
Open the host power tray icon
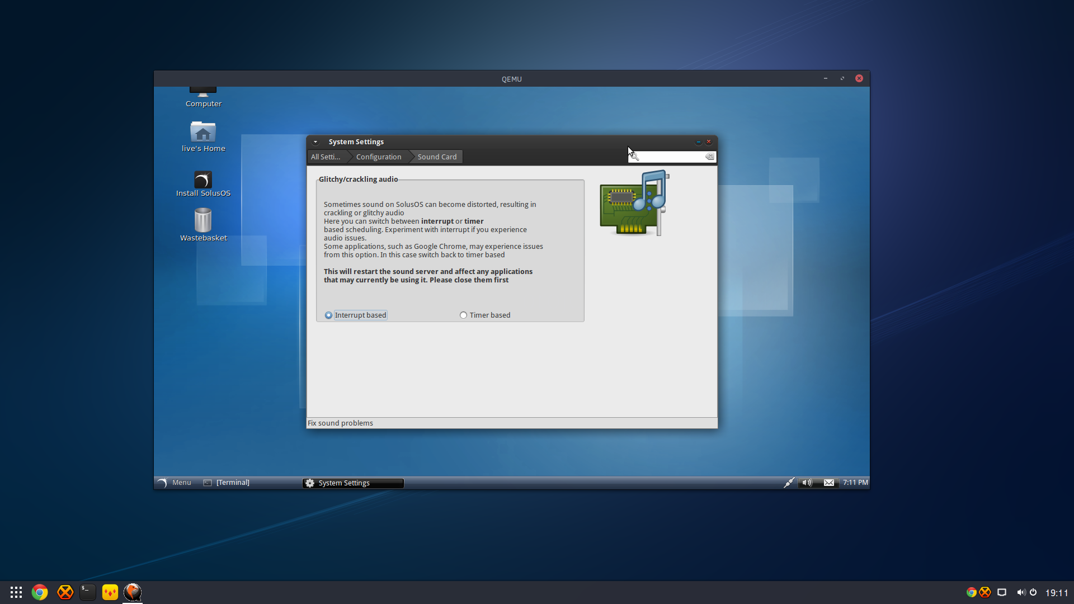(x=1033, y=592)
